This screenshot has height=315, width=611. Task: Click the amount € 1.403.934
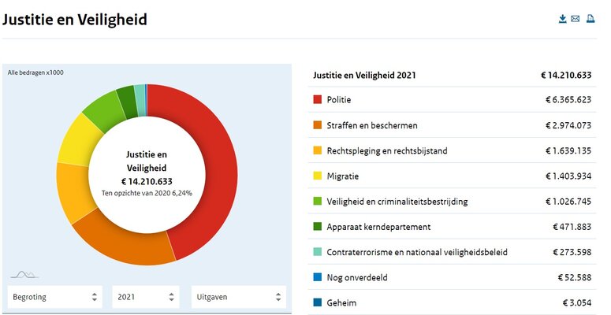click(568, 176)
